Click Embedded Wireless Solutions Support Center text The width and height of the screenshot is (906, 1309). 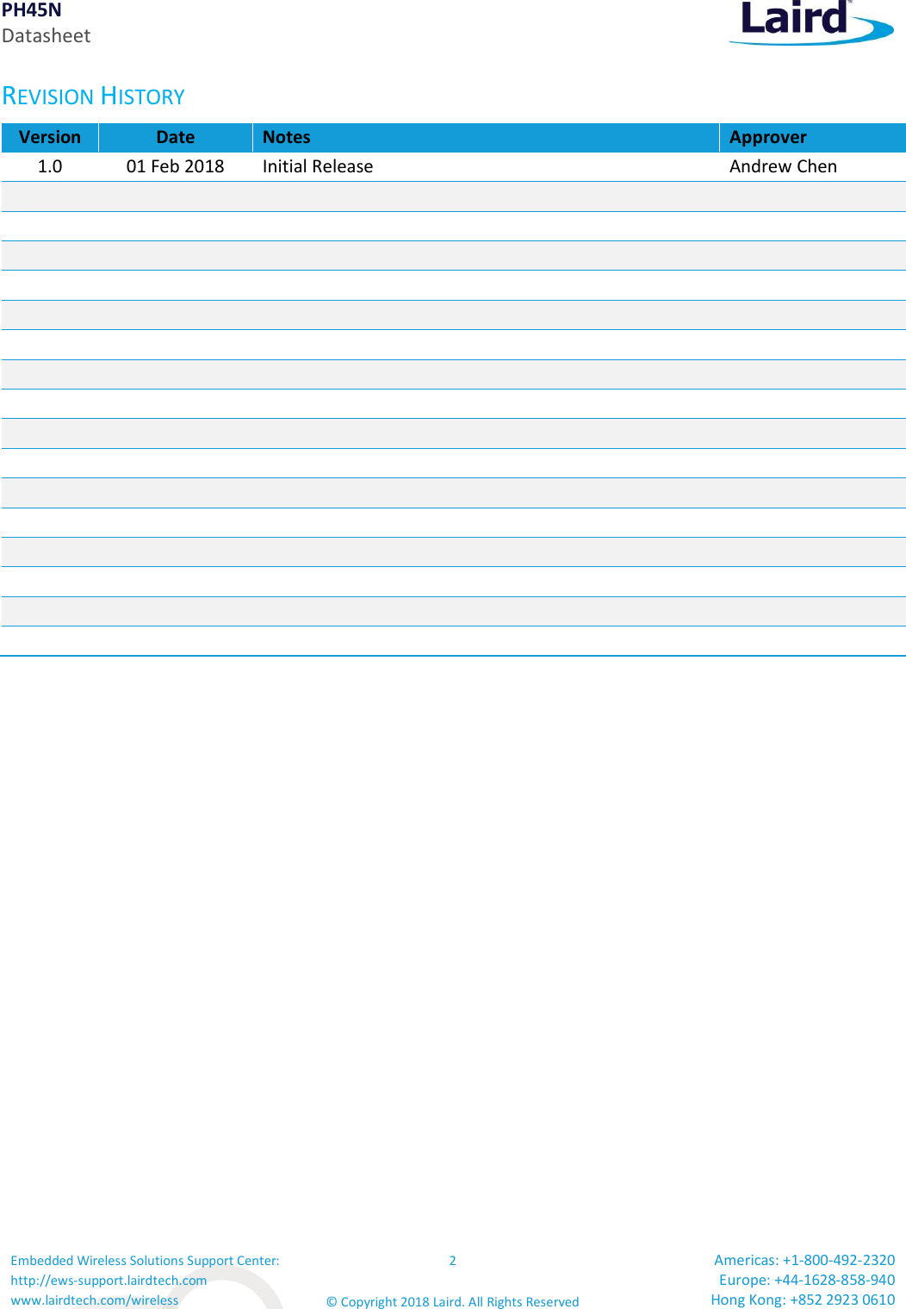point(145,1261)
